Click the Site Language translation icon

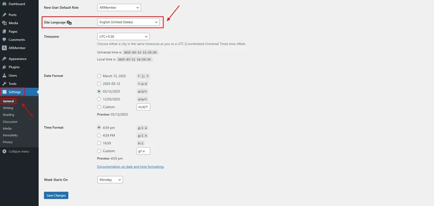click(x=69, y=22)
